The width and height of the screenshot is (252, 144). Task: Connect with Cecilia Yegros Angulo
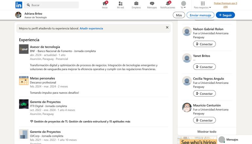[204, 93]
